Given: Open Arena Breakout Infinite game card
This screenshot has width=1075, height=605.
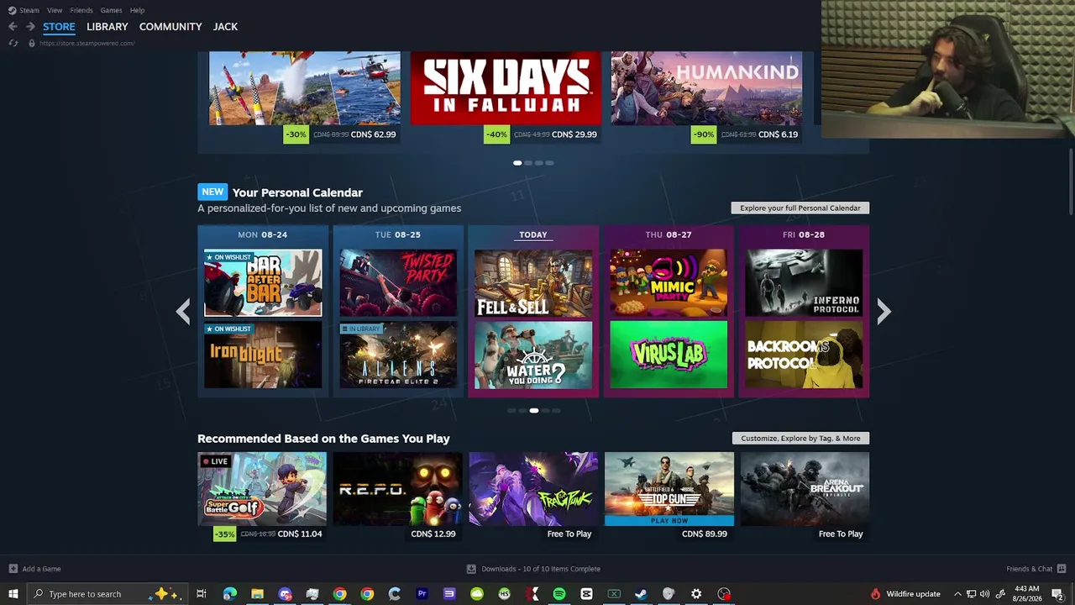Looking at the screenshot, I should click(805, 497).
